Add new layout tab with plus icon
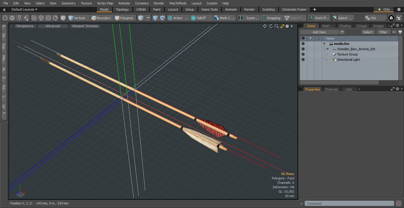 314,9
